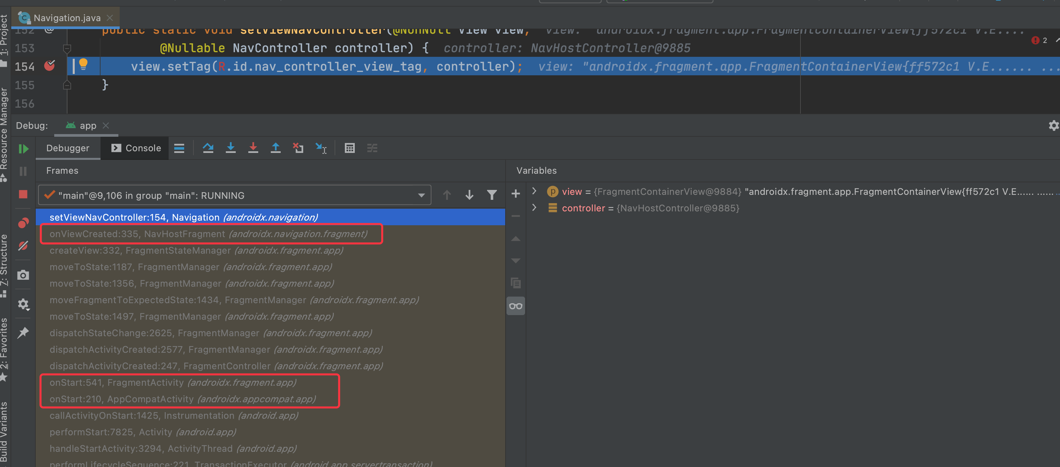Expand the controller variable node
The width and height of the screenshot is (1060, 467).
534,208
